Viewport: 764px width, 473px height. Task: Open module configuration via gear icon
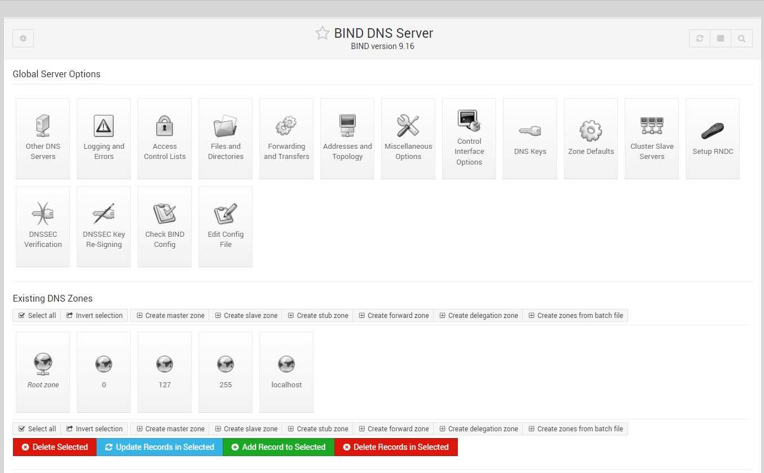[x=23, y=38]
